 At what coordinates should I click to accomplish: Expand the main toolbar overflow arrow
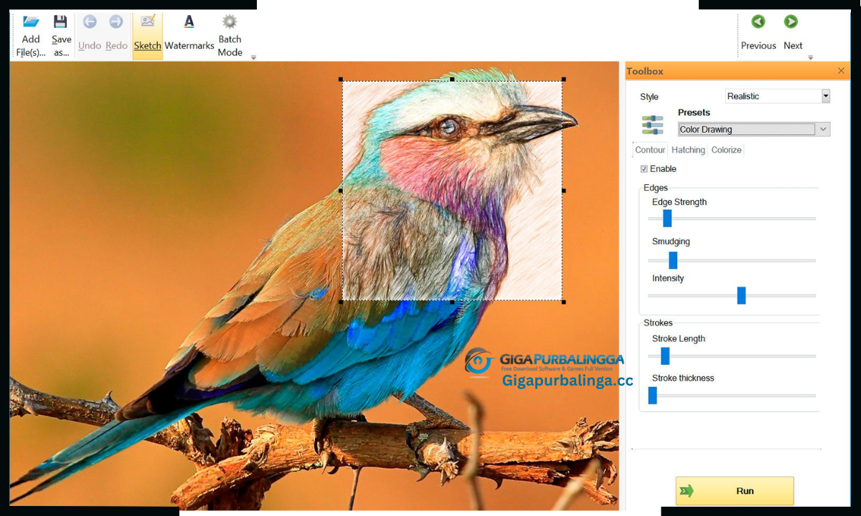pyautogui.click(x=253, y=57)
